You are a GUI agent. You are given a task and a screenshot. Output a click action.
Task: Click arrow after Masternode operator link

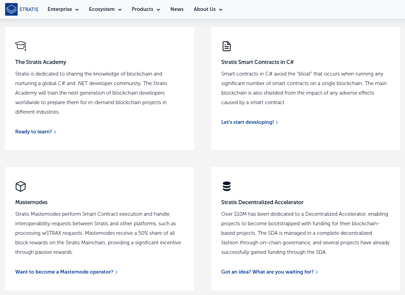point(116,272)
